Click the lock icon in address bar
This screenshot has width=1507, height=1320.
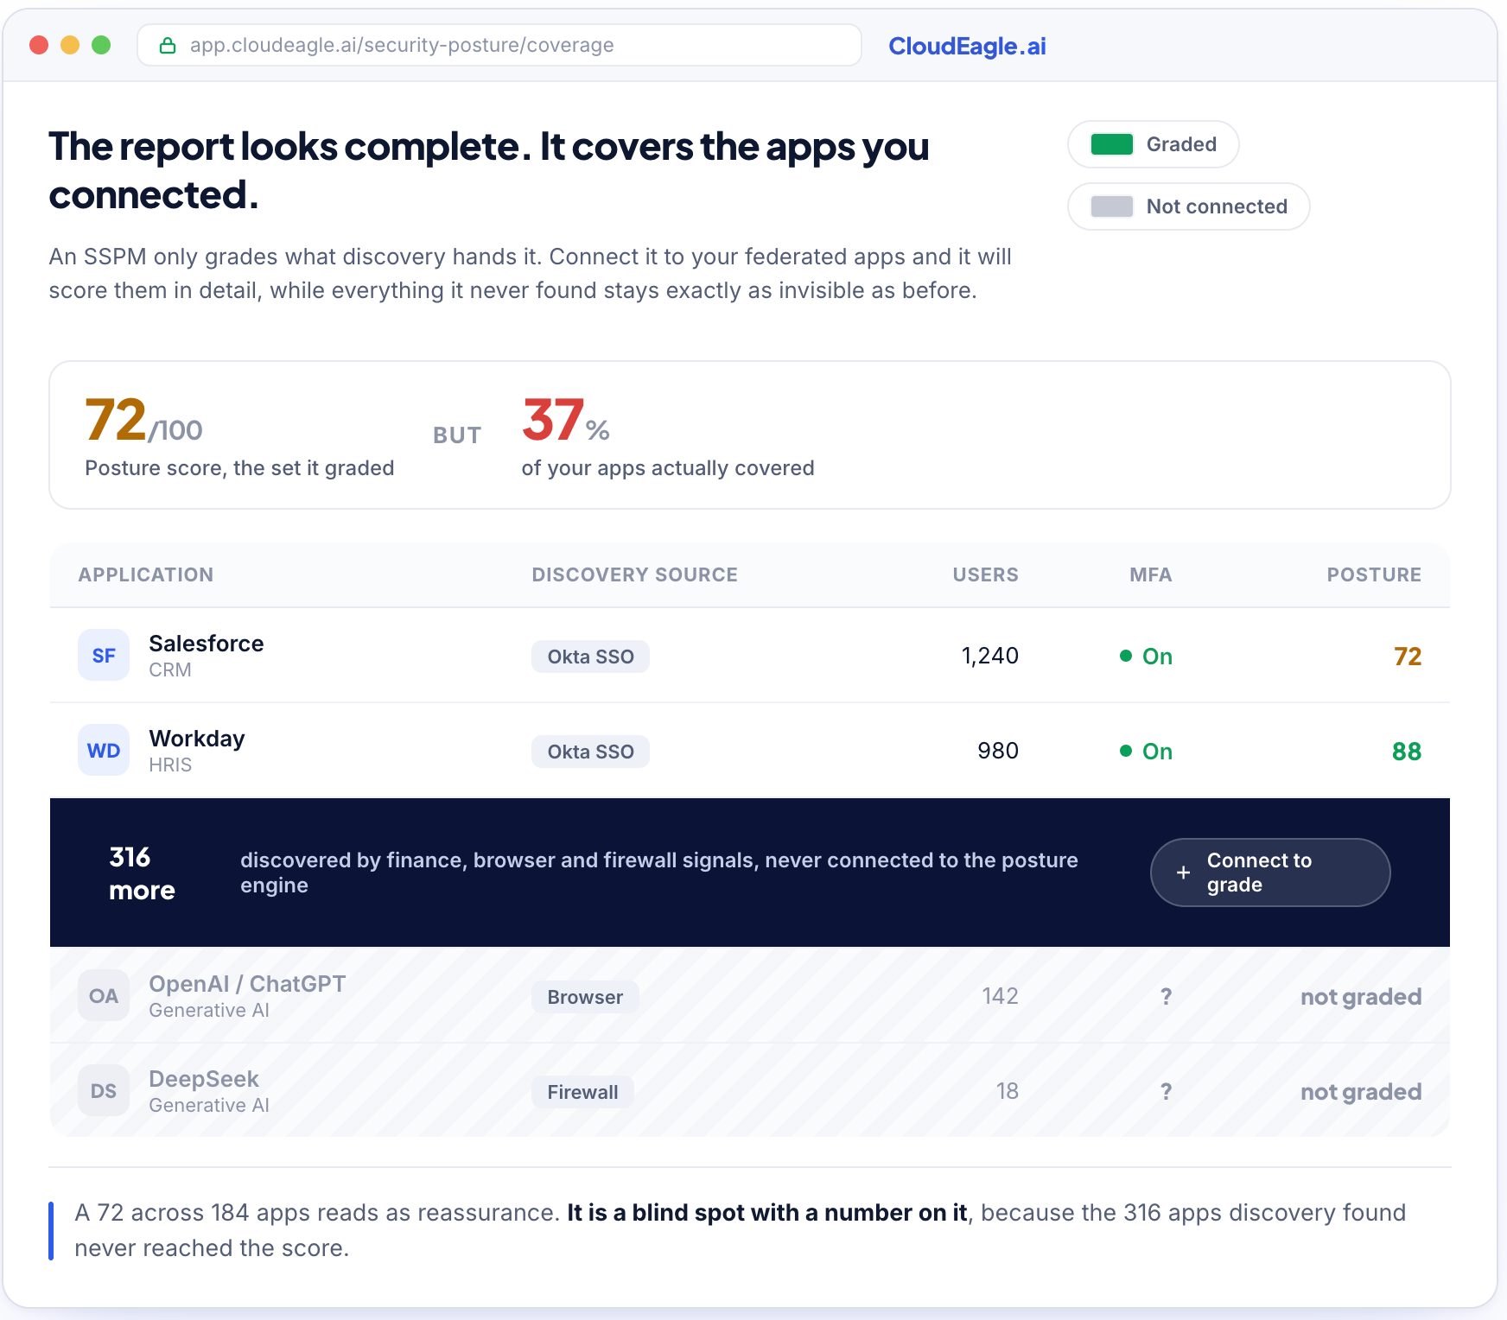point(168,46)
